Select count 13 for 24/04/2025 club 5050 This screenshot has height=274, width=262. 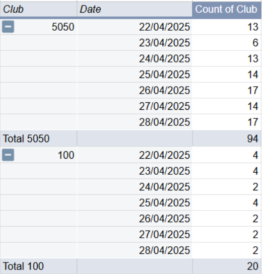point(227,58)
